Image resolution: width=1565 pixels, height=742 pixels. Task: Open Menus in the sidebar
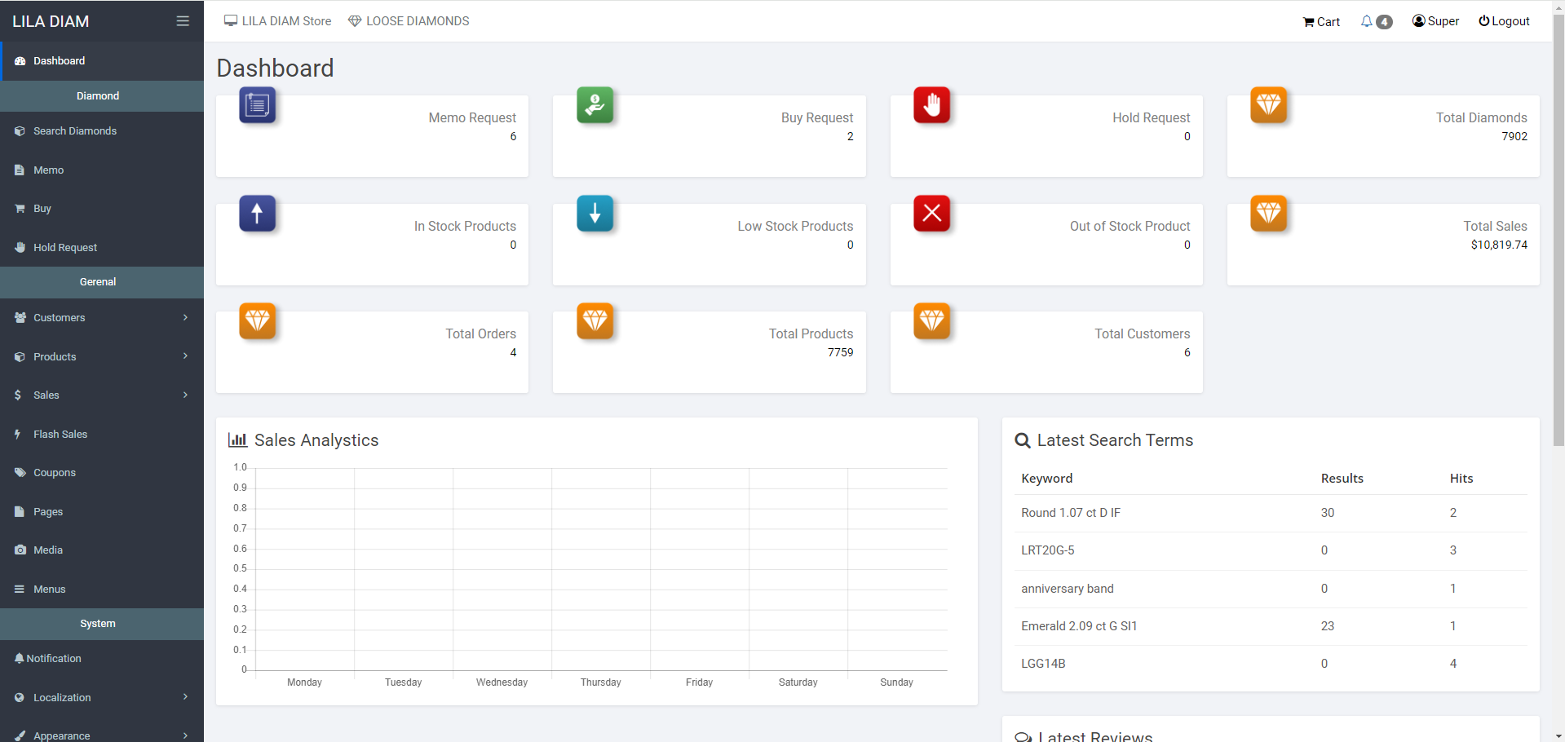[x=102, y=590]
